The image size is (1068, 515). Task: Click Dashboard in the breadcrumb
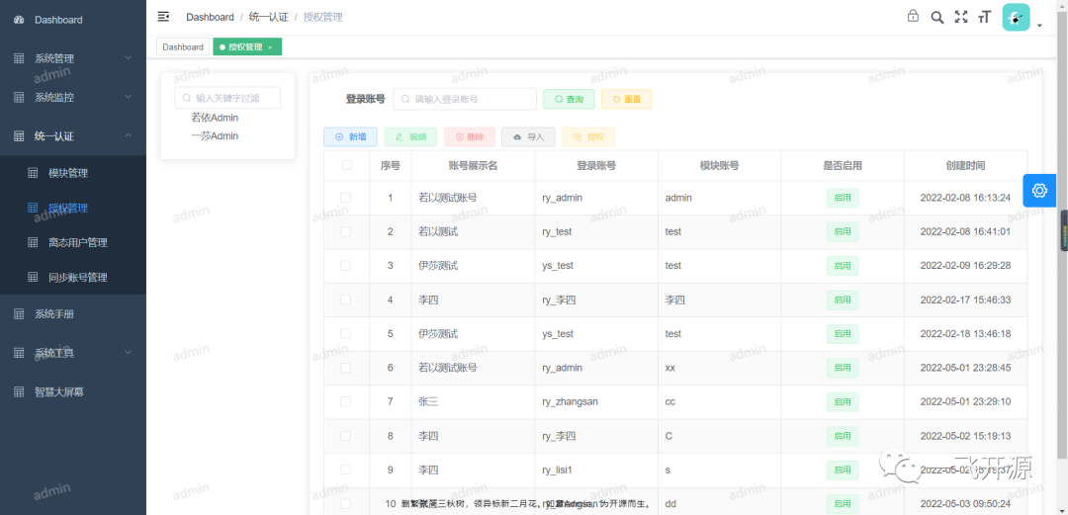(x=210, y=17)
